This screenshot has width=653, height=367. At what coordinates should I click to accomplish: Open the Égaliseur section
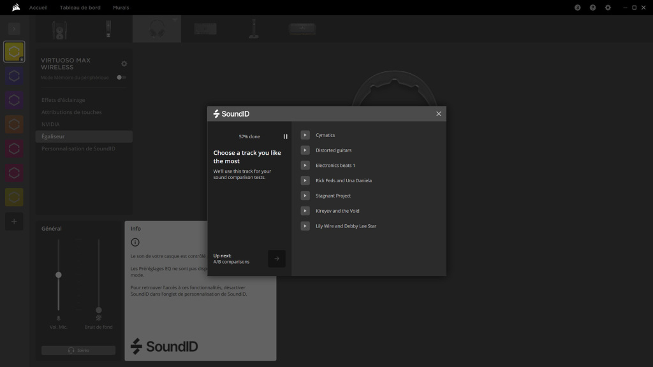click(84, 136)
